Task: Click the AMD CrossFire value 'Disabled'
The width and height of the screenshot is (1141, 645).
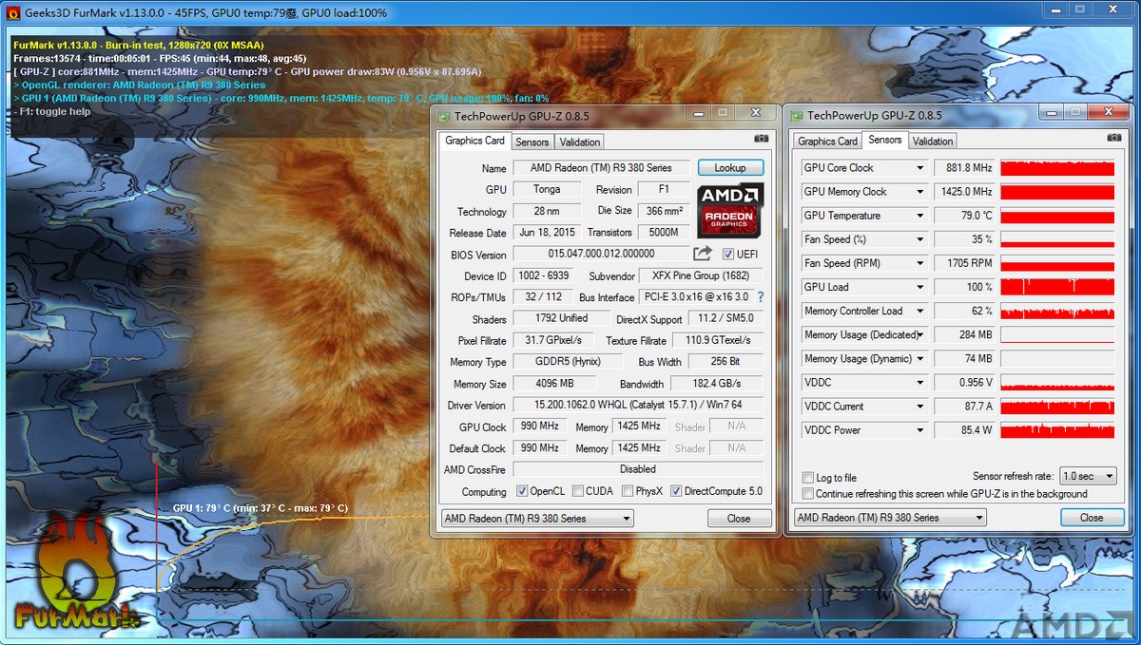Action: click(x=638, y=469)
